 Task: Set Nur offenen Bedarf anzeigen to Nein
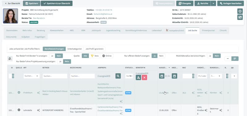(161, 56)
